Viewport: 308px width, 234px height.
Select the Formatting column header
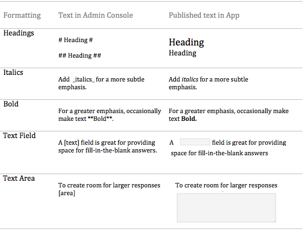[x=22, y=16]
